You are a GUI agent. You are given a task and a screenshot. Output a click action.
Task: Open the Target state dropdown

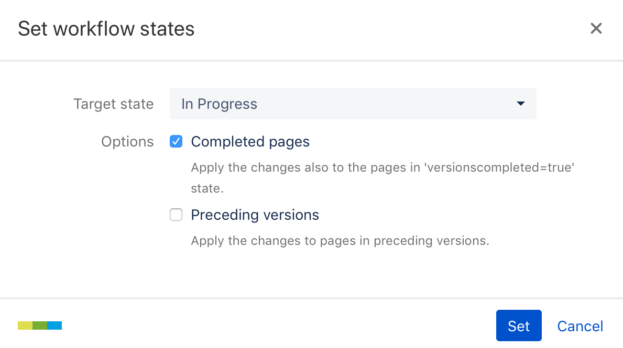(x=353, y=104)
